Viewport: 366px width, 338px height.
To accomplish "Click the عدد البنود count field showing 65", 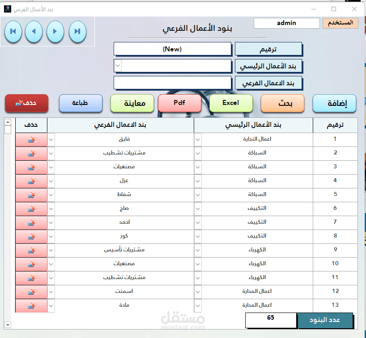I will pos(271,320).
